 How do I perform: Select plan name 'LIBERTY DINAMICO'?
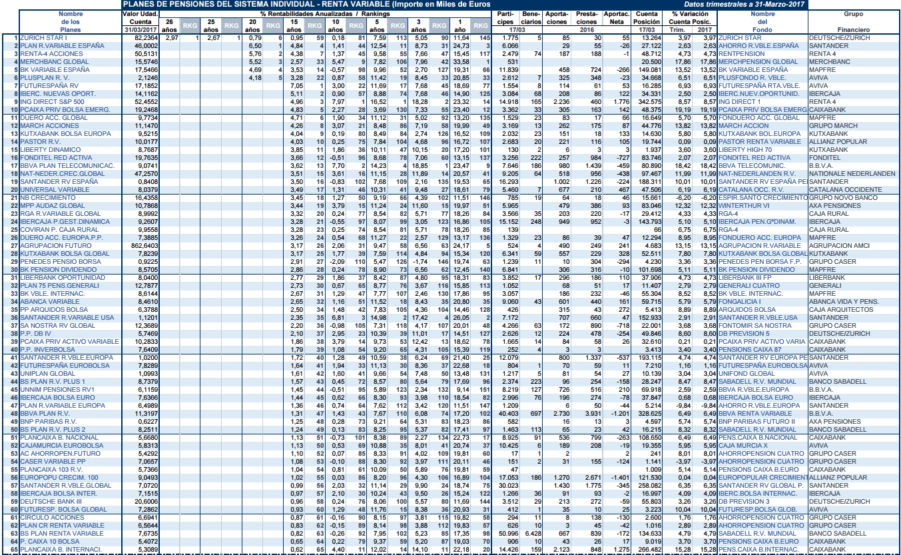pos(51,150)
